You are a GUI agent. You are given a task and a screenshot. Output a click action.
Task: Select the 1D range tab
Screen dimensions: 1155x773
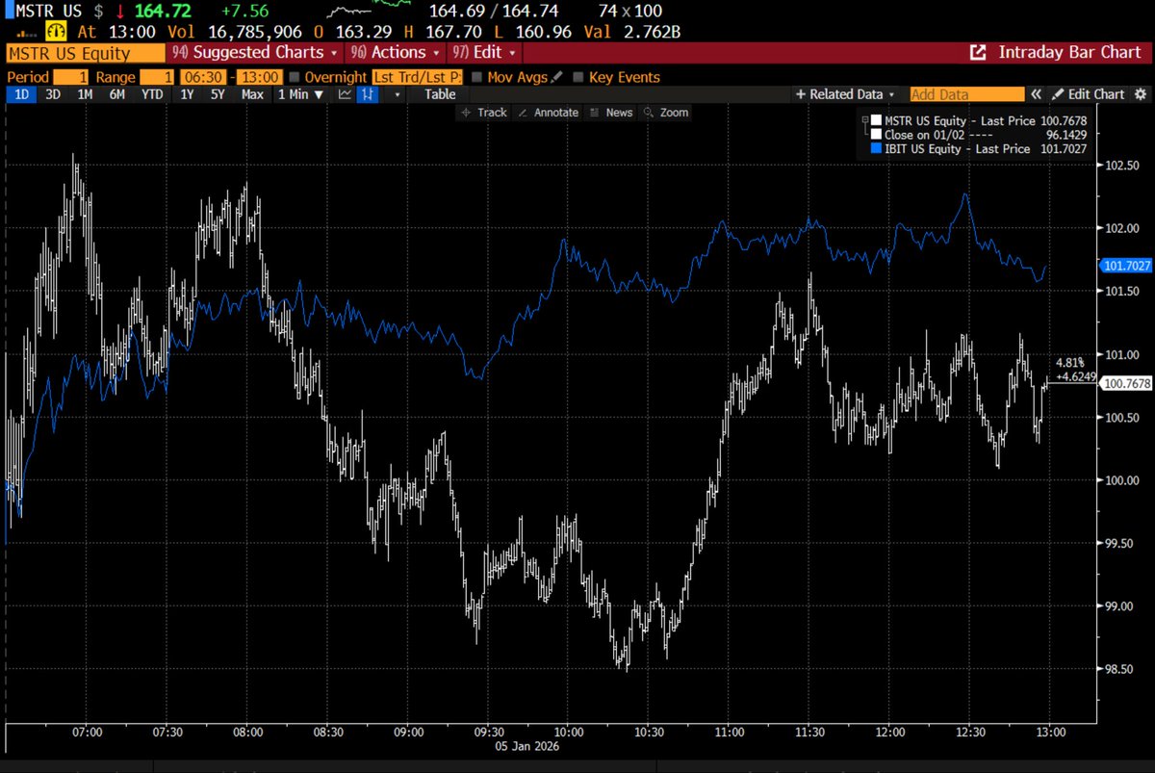[x=20, y=94]
